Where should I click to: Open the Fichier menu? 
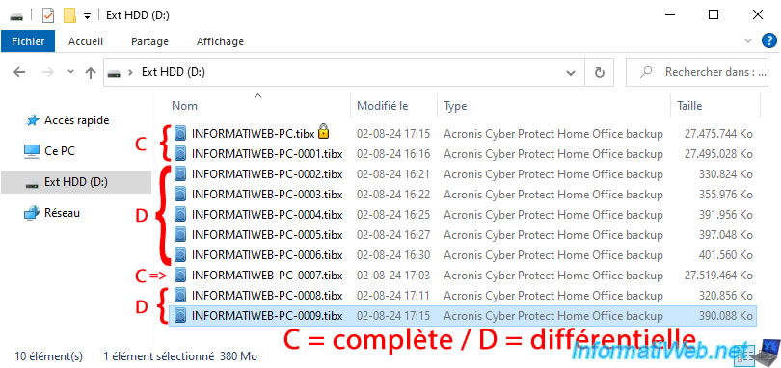point(28,41)
